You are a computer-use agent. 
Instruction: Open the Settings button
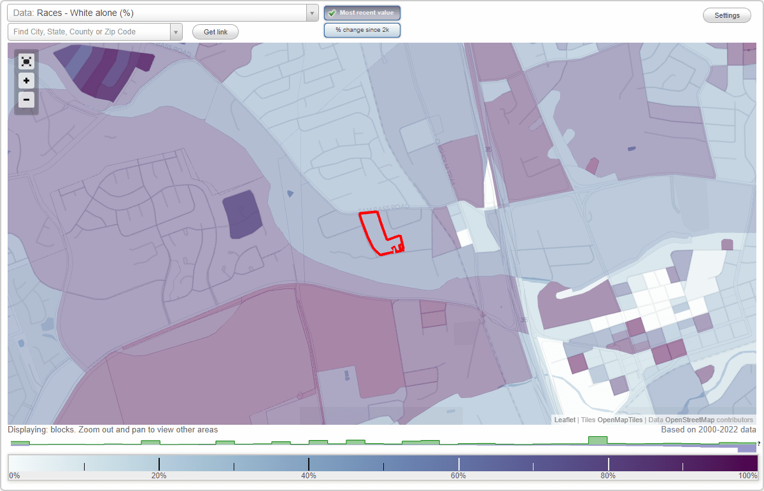(727, 16)
